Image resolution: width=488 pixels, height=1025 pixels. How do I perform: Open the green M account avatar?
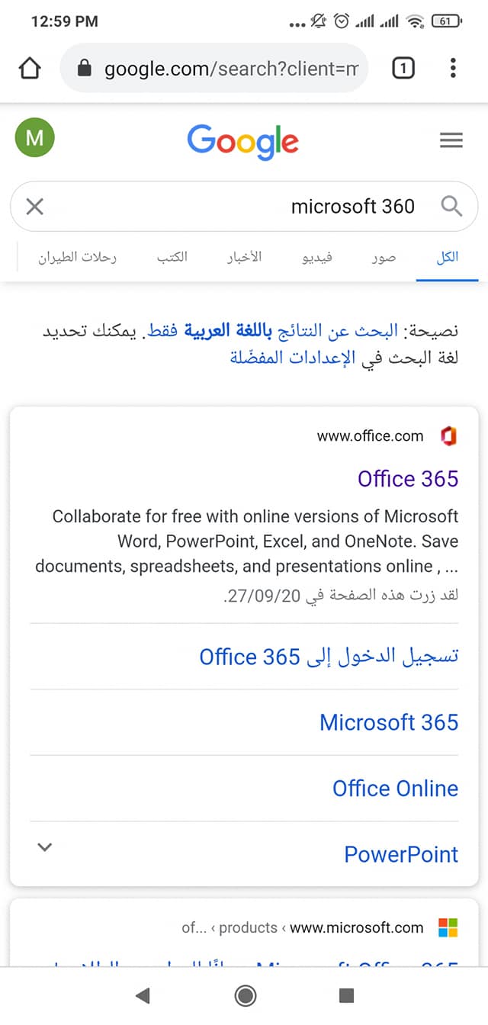35,137
